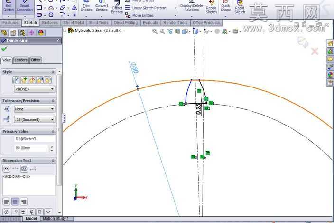Select the Polygon sketch tool
The image size is (334, 223).
(51, 15)
